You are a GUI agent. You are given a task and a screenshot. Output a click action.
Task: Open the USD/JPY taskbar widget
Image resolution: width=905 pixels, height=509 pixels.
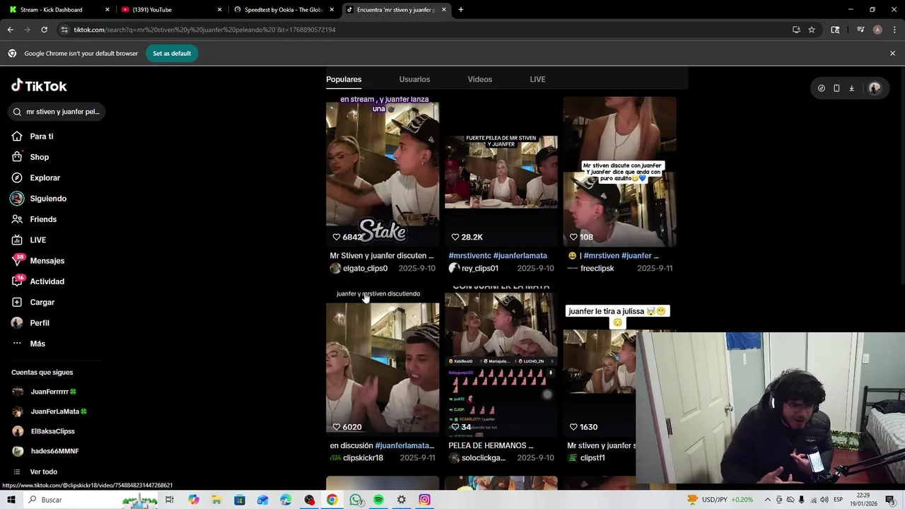pyautogui.click(x=719, y=500)
